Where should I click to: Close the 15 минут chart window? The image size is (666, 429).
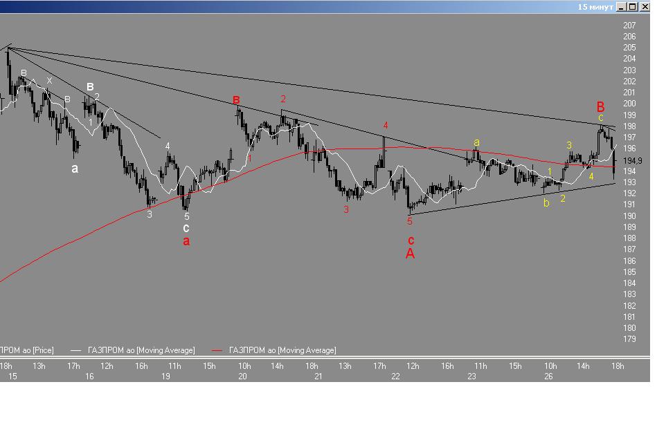point(645,7)
